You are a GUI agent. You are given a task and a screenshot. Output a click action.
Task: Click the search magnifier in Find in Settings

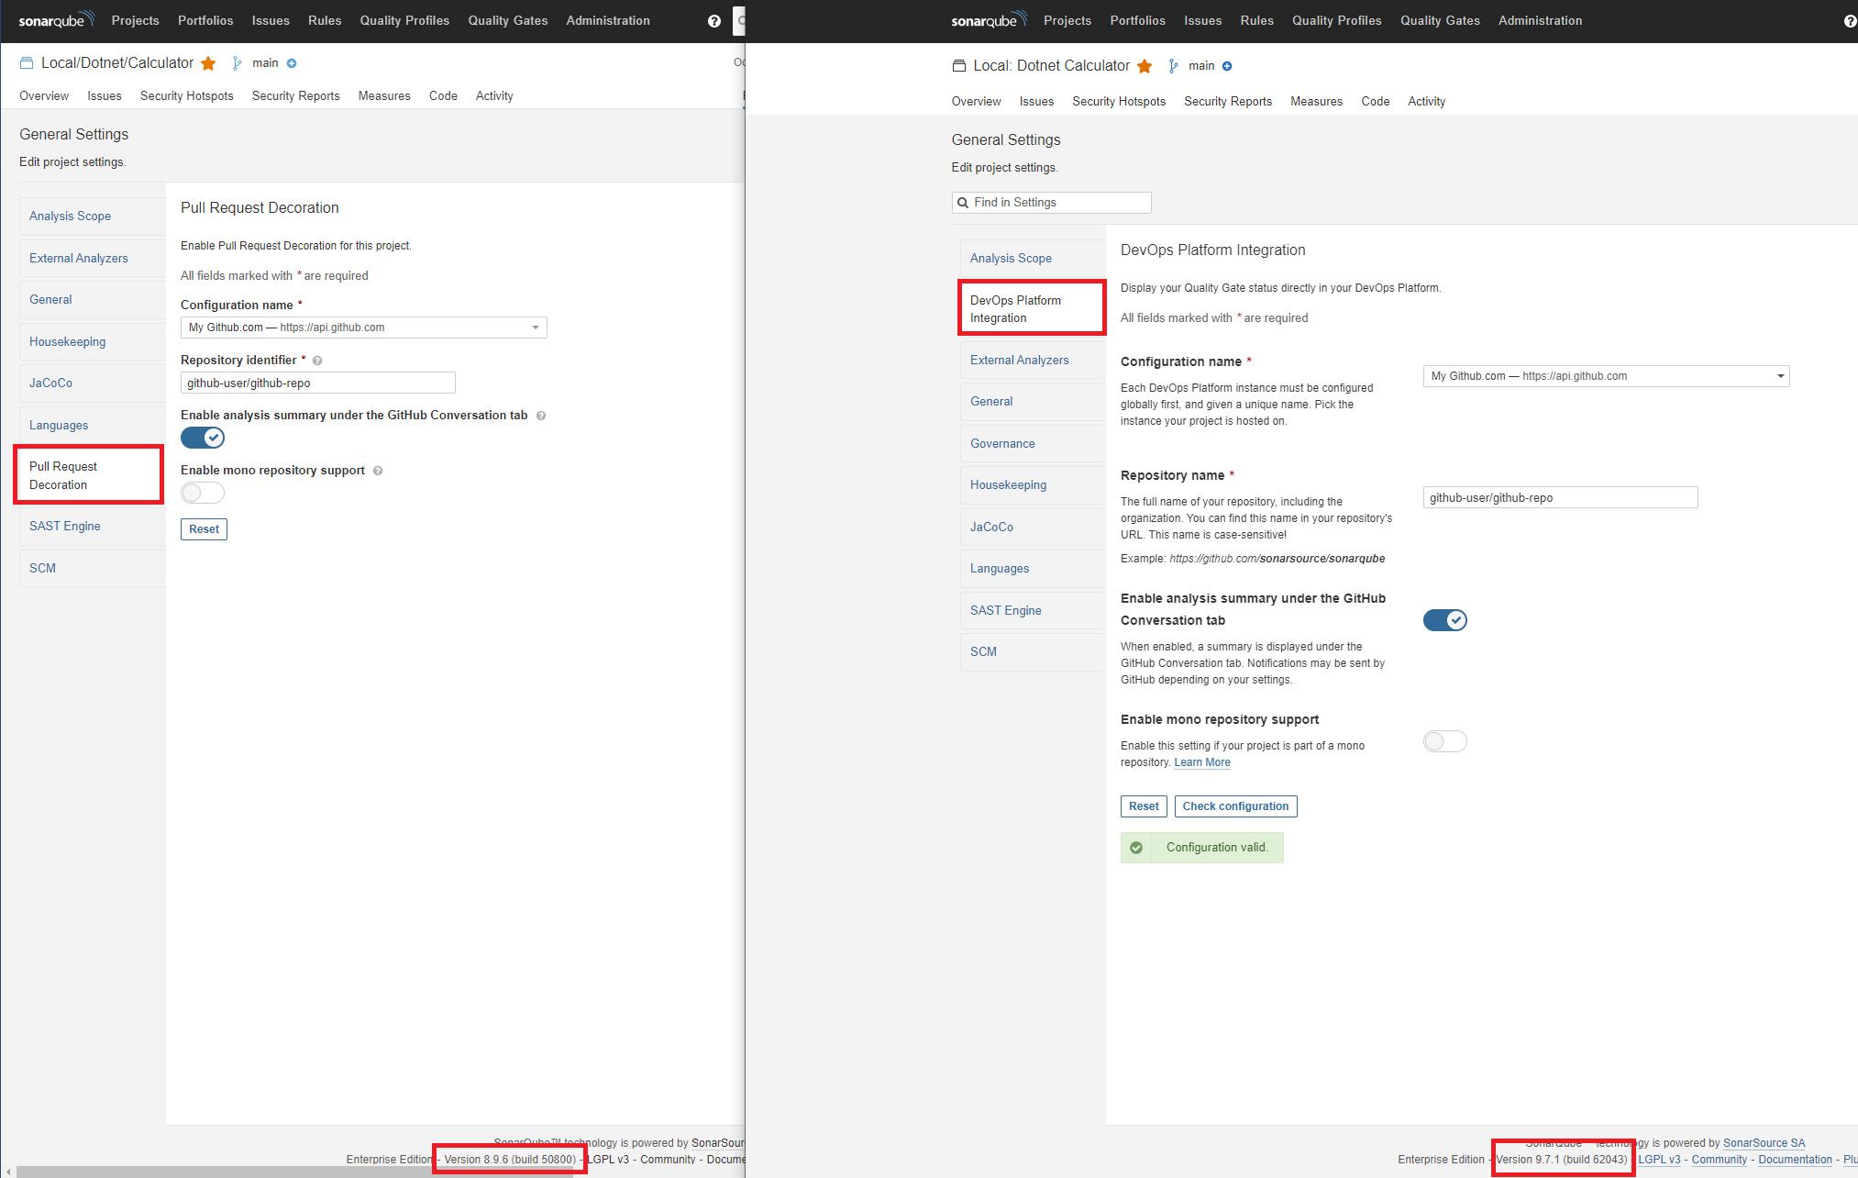click(964, 202)
